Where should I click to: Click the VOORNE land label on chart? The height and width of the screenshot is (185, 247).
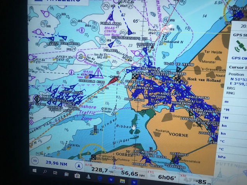pyautogui.click(x=178, y=135)
